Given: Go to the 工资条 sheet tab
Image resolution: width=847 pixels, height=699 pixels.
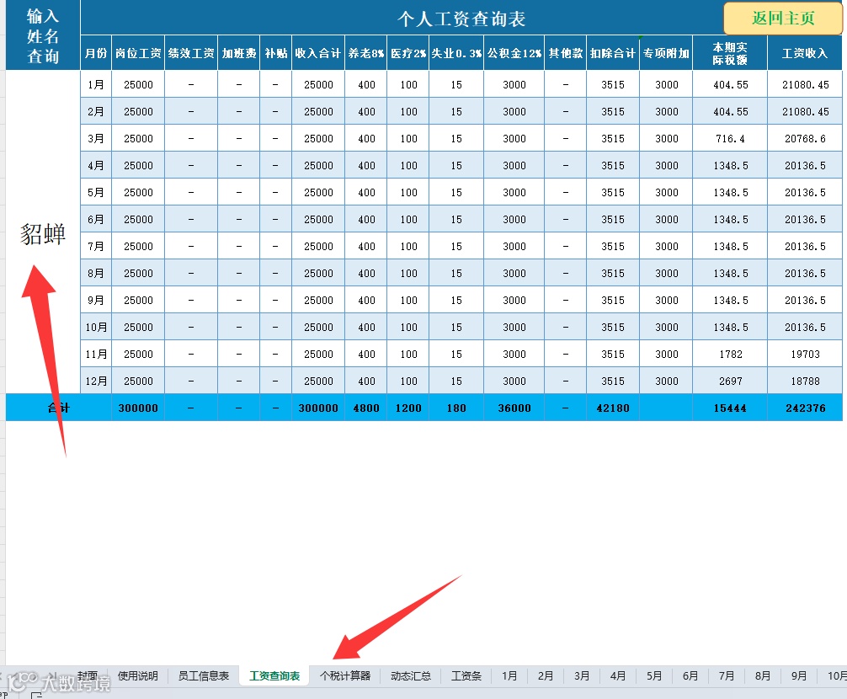Looking at the screenshot, I should pyautogui.click(x=466, y=675).
